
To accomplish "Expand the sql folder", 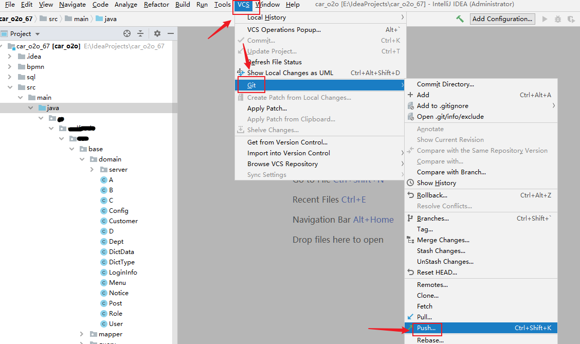I will pyautogui.click(x=10, y=77).
